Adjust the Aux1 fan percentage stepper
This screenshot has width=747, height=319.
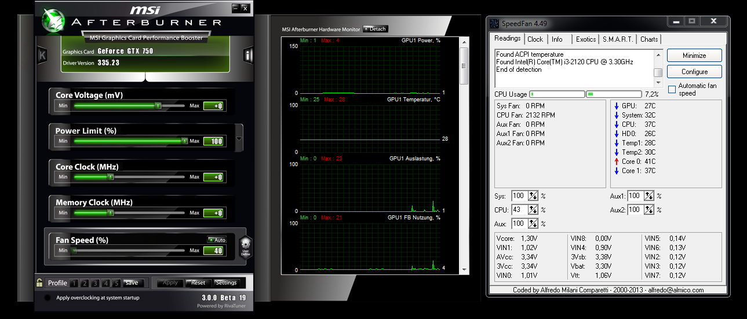pyautogui.click(x=650, y=196)
